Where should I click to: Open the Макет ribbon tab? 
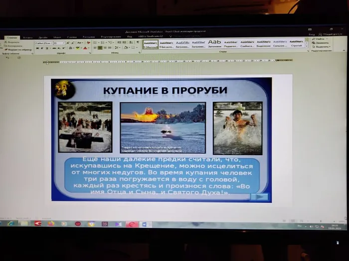(x=57, y=37)
